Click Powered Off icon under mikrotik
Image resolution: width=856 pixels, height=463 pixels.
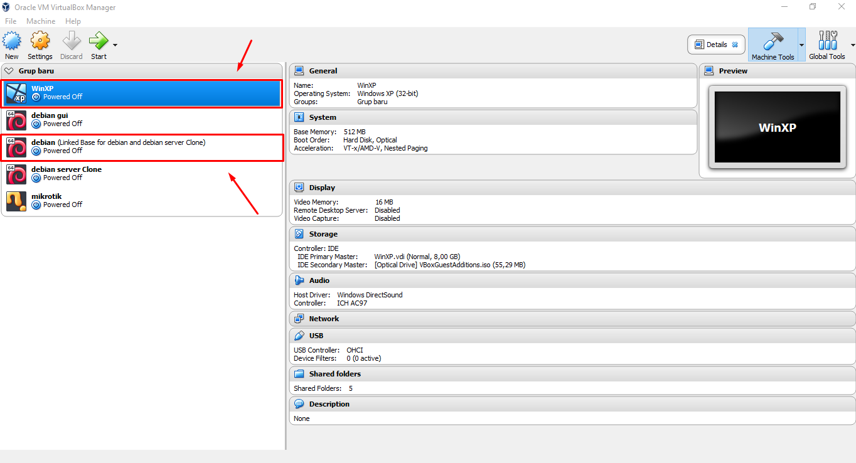pyautogui.click(x=36, y=205)
